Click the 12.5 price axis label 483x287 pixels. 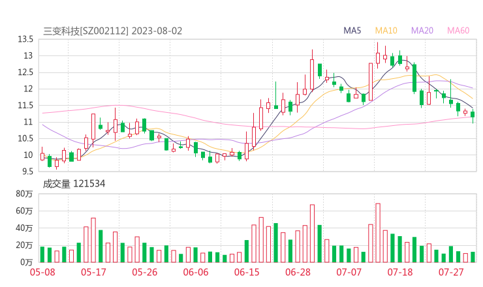tap(25, 72)
